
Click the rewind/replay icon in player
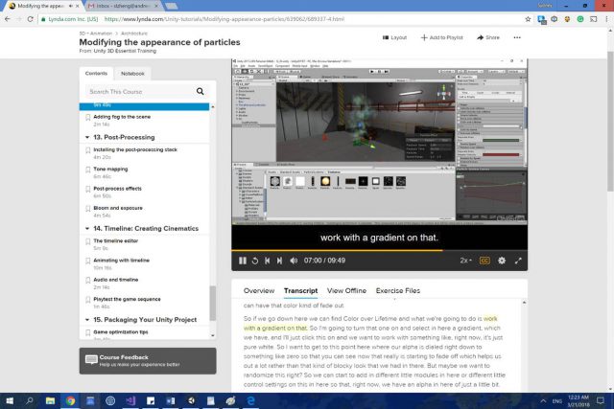255,261
